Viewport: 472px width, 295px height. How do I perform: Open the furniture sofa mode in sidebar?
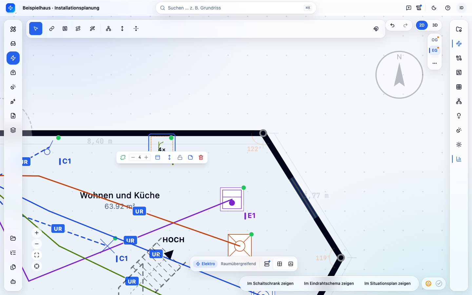point(13,44)
